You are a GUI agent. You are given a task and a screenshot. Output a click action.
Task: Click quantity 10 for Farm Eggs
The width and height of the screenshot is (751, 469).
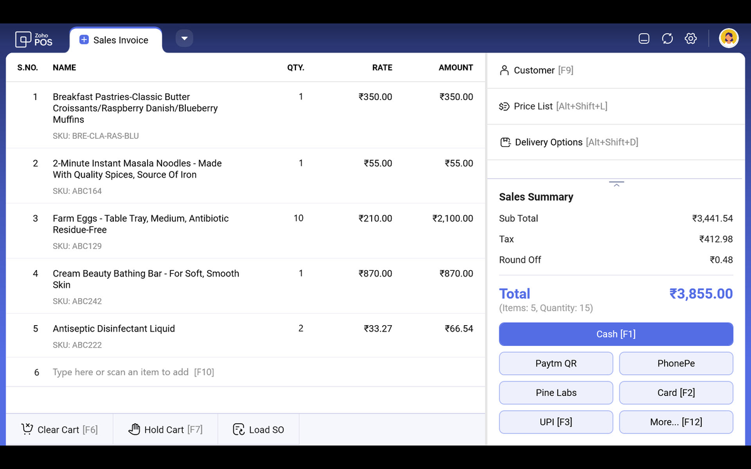[x=299, y=218]
